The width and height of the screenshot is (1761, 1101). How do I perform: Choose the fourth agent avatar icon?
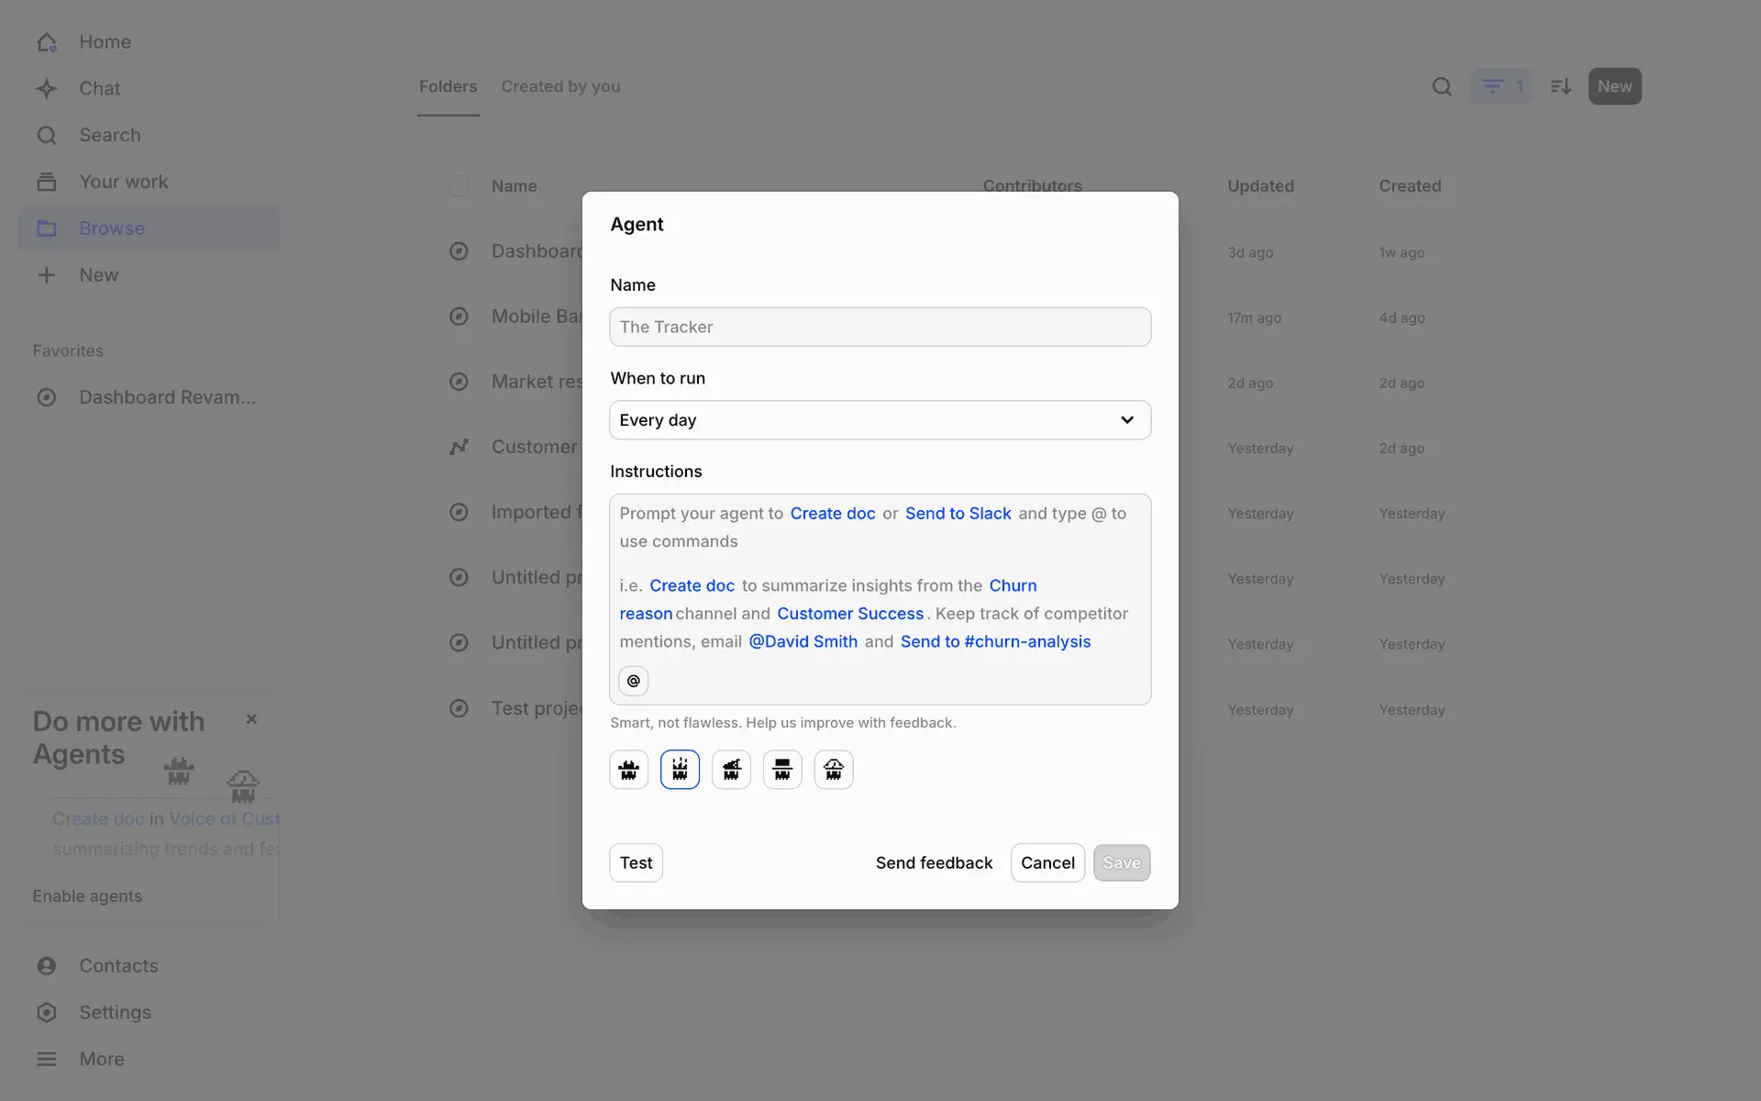pos(782,770)
